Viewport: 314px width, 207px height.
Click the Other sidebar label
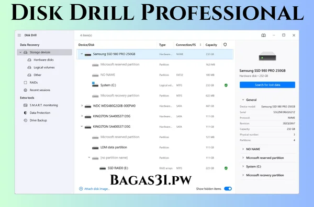(38, 75)
